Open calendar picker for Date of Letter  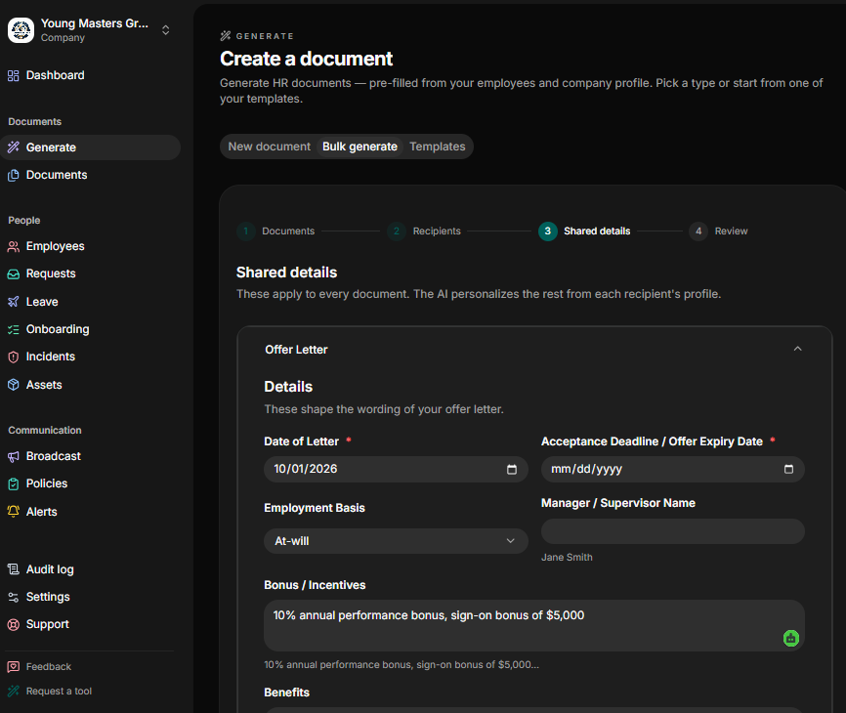click(512, 469)
